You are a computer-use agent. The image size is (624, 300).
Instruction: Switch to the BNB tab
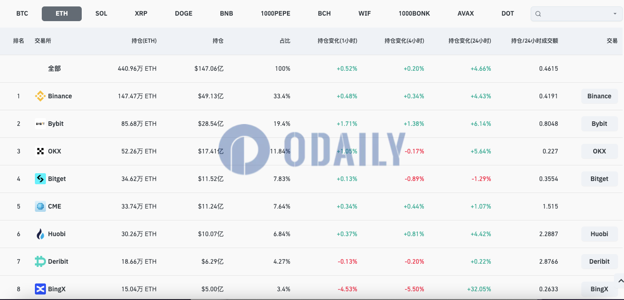[x=226, y=13]
